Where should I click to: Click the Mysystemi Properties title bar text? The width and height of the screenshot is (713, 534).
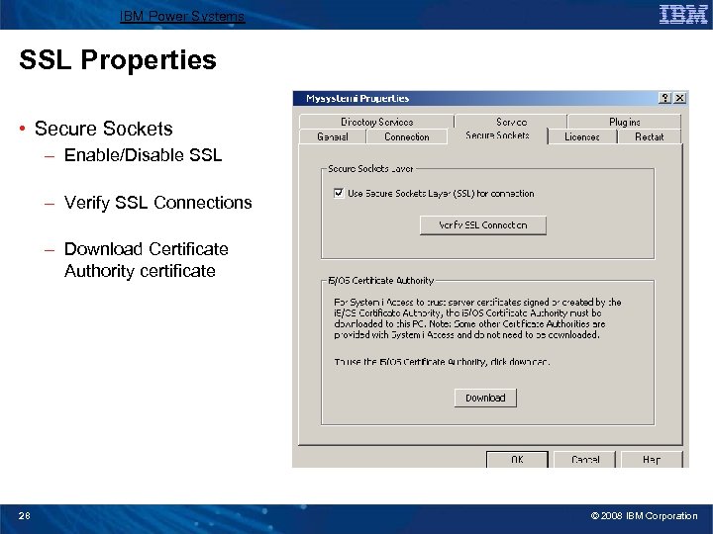(x=357, y=98)
